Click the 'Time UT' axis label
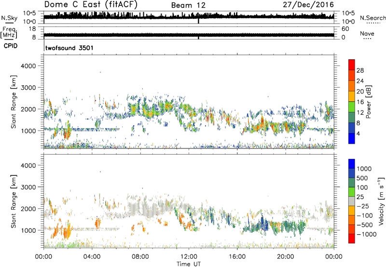 click(189, 264)
